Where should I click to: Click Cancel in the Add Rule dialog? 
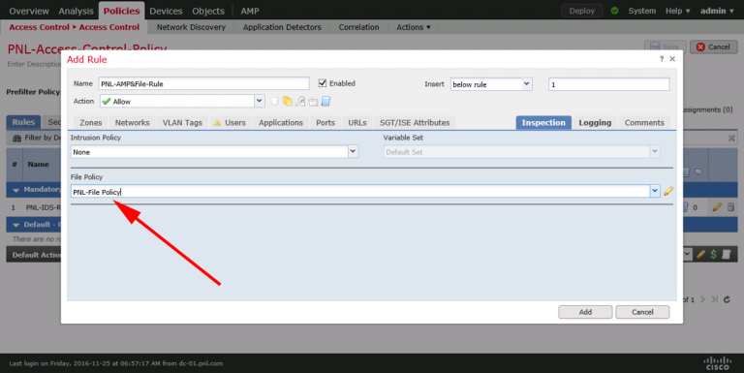pos(642,312)
